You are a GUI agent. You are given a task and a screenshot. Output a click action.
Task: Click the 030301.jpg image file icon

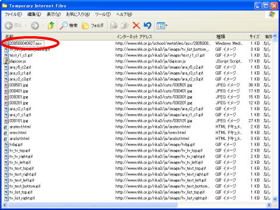point(6,97)
